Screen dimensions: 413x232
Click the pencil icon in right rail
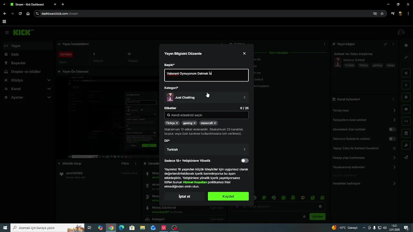coord(406,57)
